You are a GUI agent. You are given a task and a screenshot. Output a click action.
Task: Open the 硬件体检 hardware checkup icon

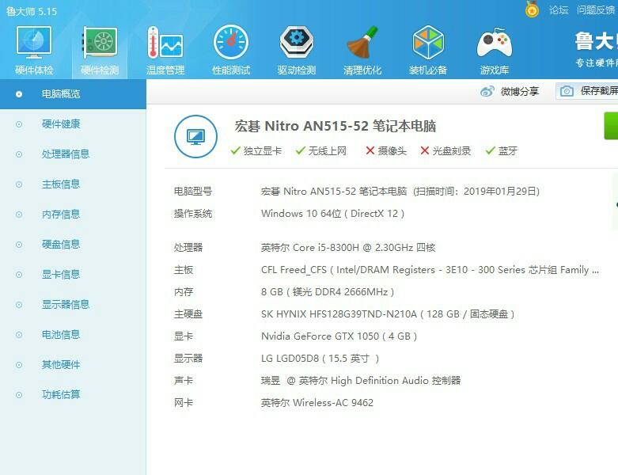34,42
